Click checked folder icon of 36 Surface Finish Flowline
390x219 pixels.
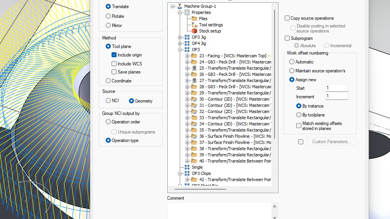[x=194, y=136]
